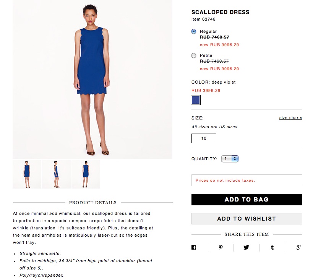Image resolution: width=313 pixels, height=279 pixels.
Task: View the side-profile dress thumbnail
Action: (56, 174)
